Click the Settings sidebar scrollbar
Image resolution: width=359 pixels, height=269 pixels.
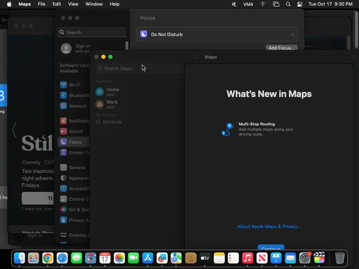(x=127, y=45)
